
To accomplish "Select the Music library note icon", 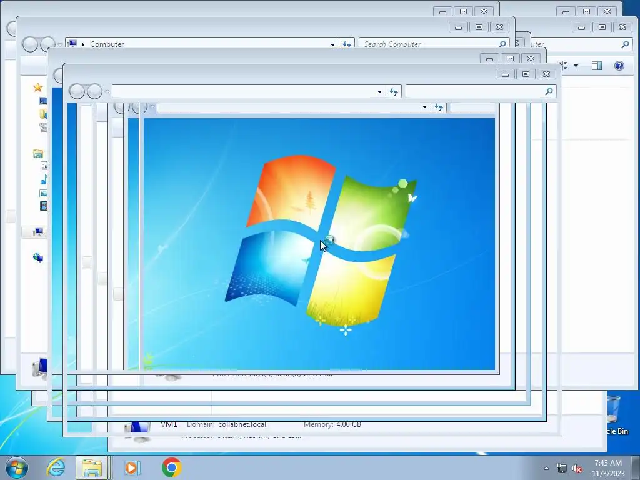I will click(x=43, y=179).
